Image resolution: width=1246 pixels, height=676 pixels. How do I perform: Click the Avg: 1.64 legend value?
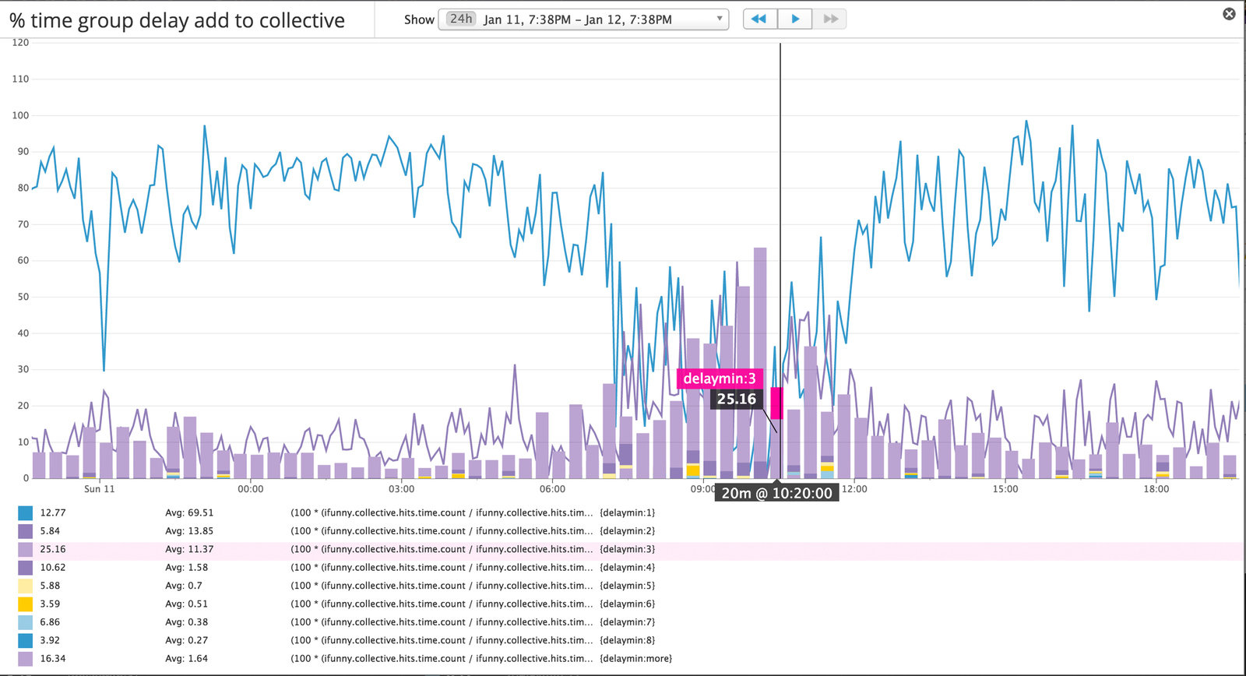coord(187,659)
